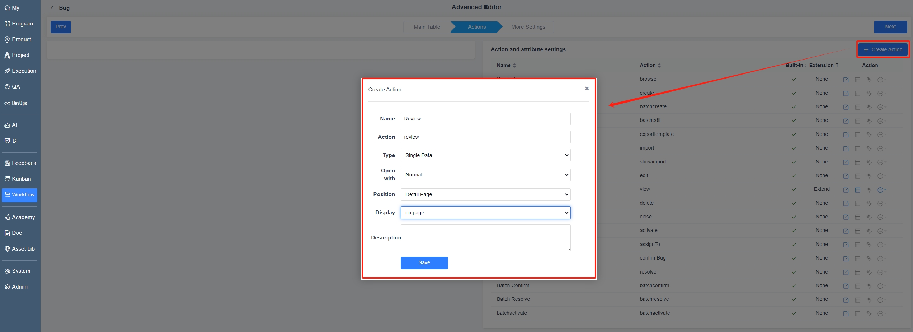Image resolution: width=913 pixels, height=332 pixels.
Task: Click the edit icon in confirmBug row
Action: tap(846, 259)
